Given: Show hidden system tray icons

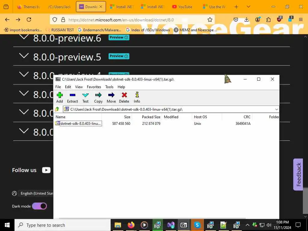Looking at the screenshot, I should [248, 225].
